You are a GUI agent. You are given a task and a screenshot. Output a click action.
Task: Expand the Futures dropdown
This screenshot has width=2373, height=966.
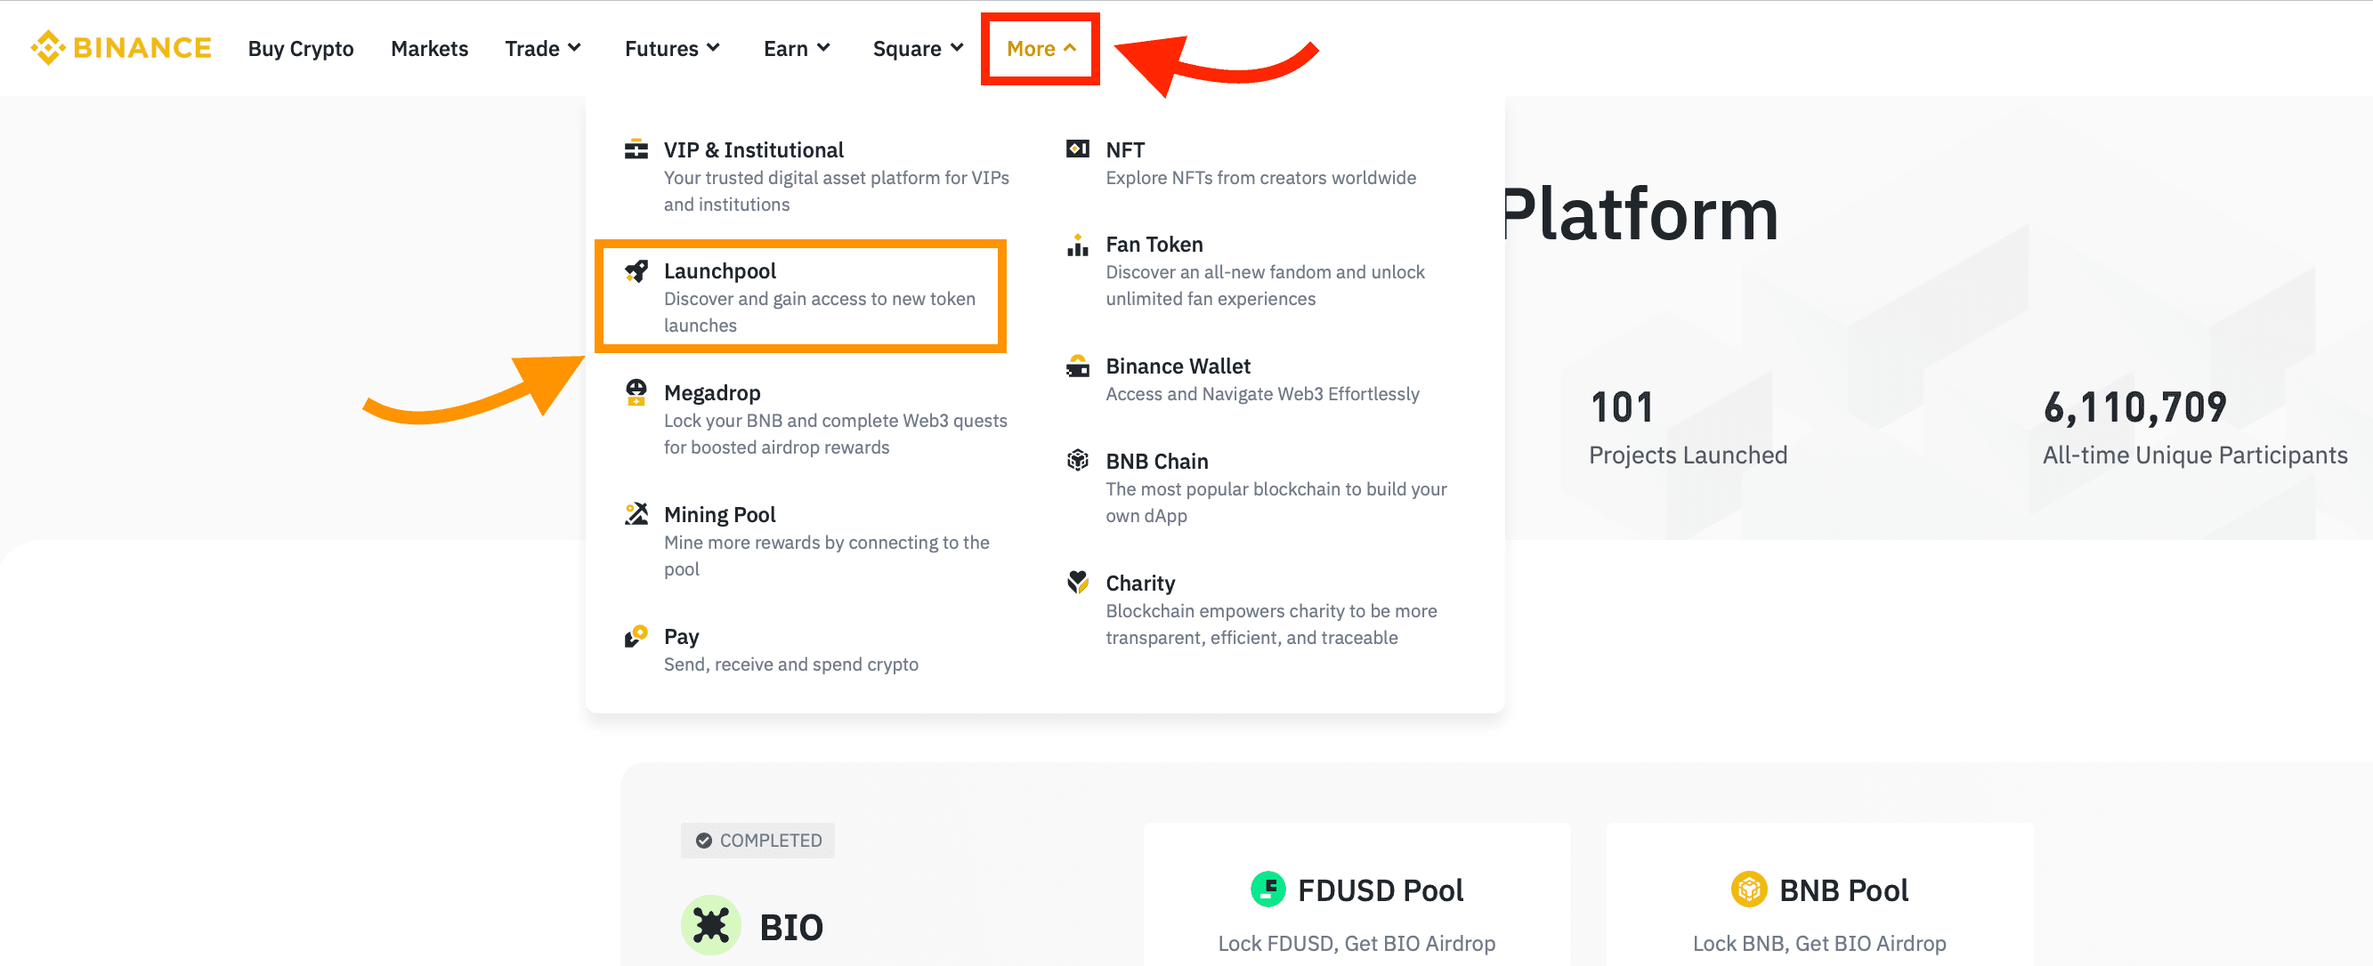[671, 48]
